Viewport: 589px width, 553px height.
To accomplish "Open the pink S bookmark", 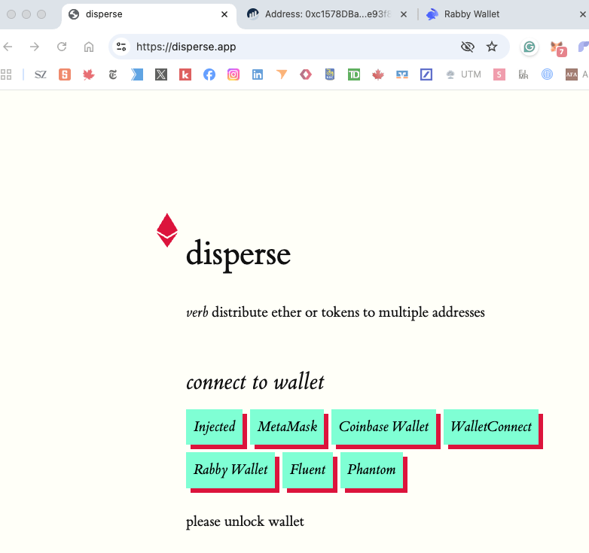I will pyautogui.click(x=499, y=74).
